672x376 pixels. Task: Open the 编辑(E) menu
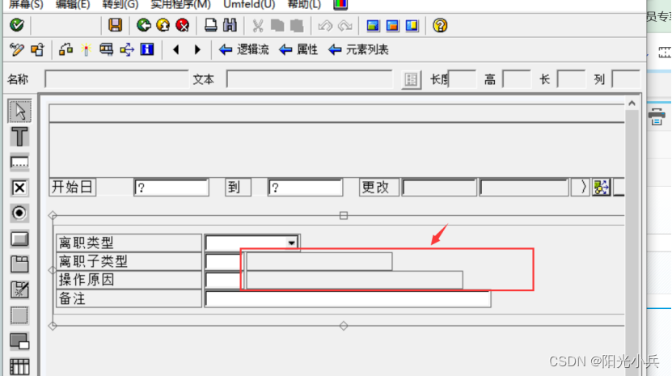73,4
